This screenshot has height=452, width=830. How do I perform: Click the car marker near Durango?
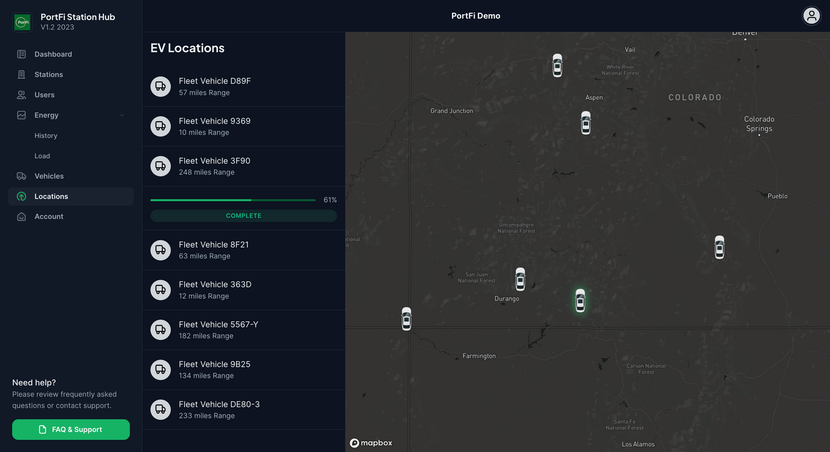(x=520, y=279)
